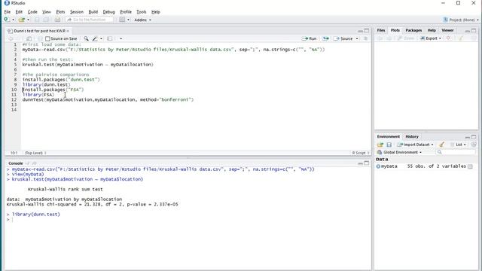Open the myData table viewer grid icon
The image size is (482, 271).
470,166
